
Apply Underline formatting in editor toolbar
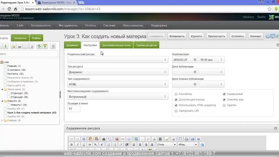coord(84,144)
